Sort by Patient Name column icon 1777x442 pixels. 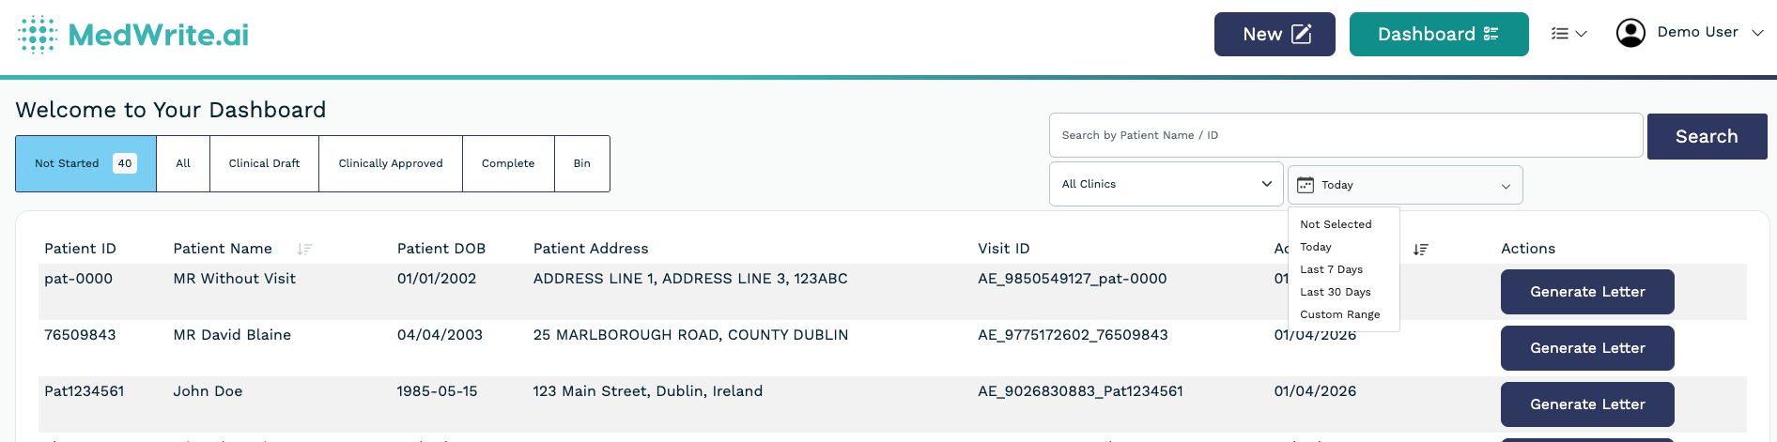click(304, 250)
